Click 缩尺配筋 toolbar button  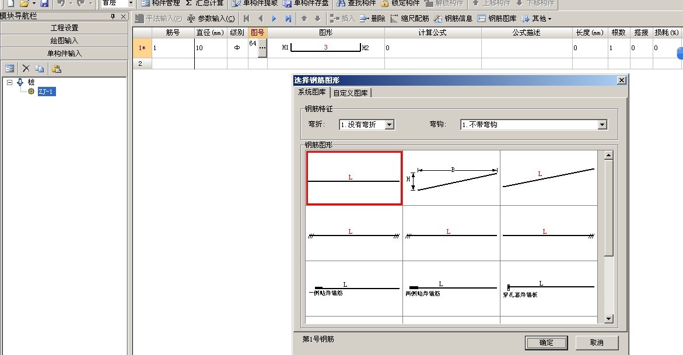(x=410, y=19)
